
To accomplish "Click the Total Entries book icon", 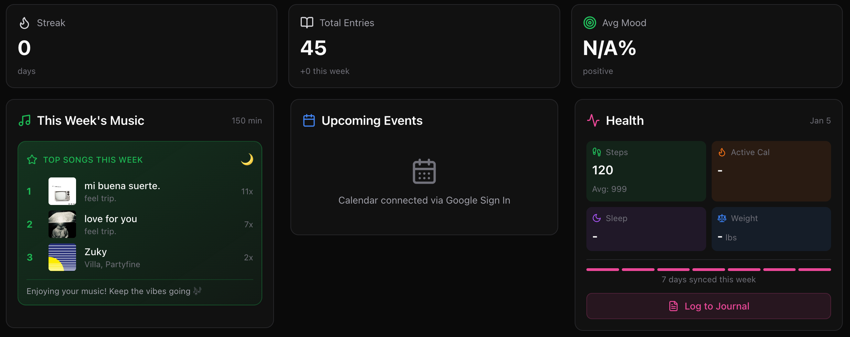I will 307,23.
